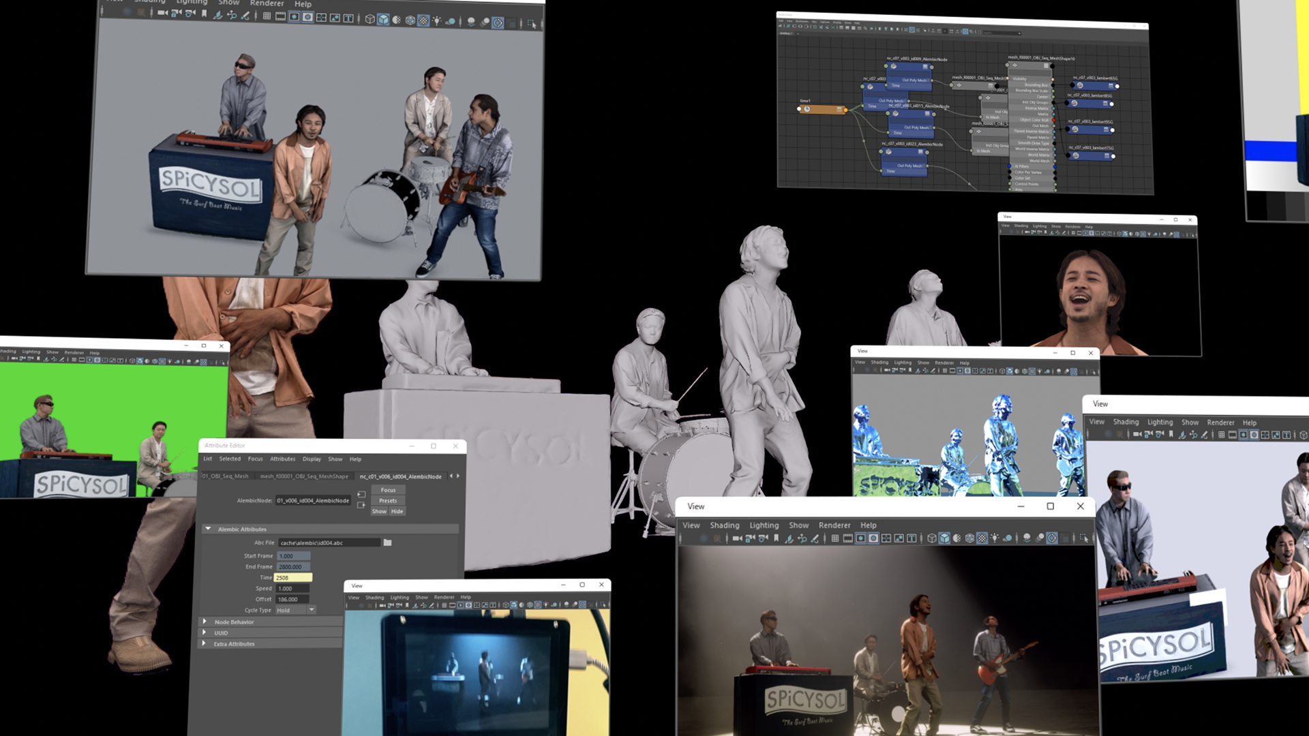Image resolution: width=1309 pixels, height=736 pixels.
Task: Click Bookmarks icon in bottom viewport toolbar
Action: click(776, 538)
